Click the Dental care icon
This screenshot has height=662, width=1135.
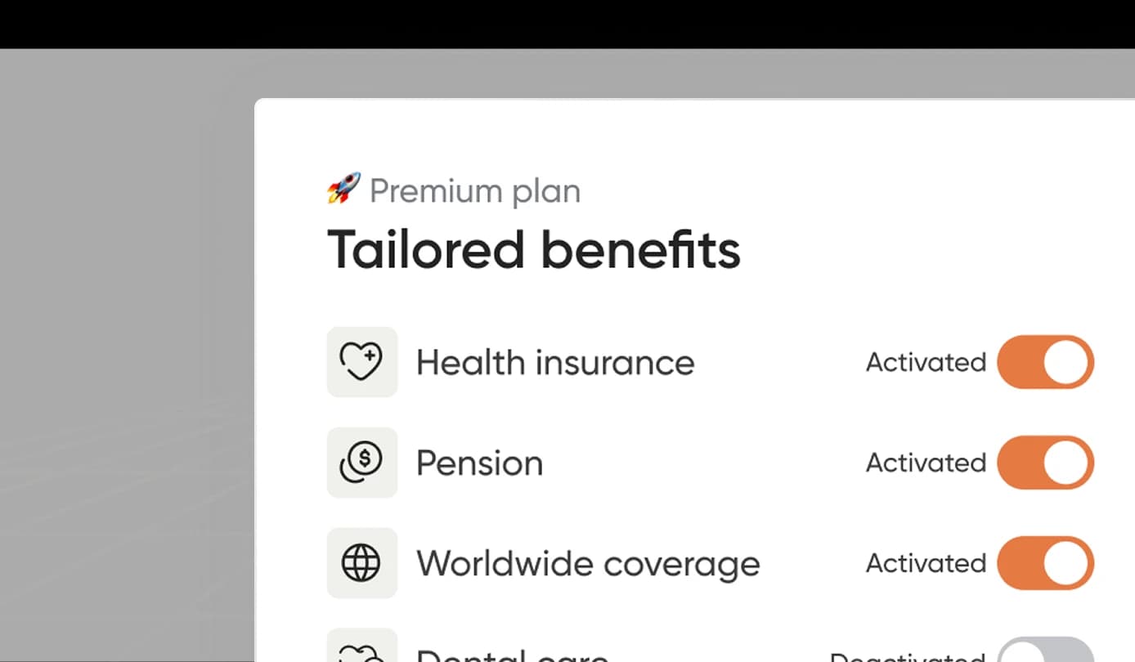coord(361,651)
